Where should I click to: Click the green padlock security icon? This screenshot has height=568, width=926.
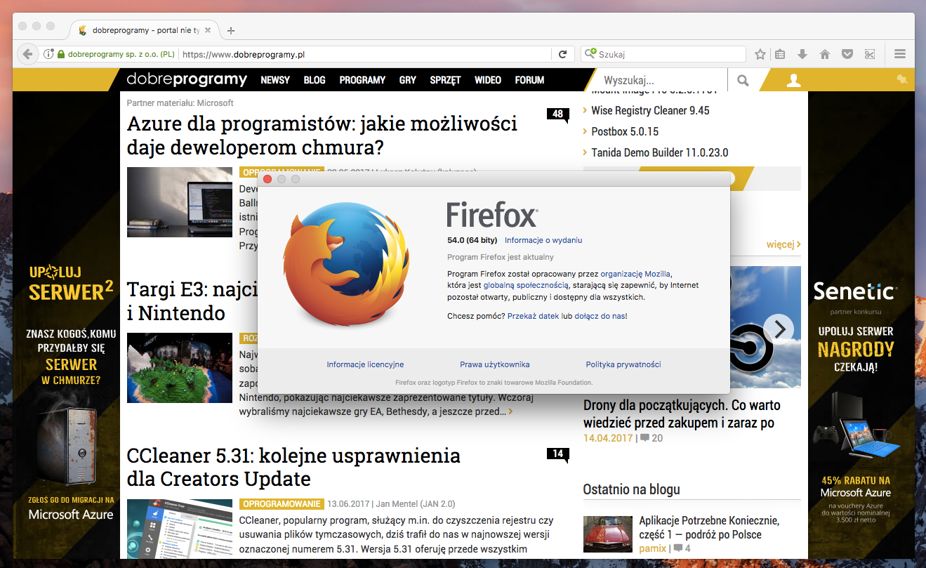coord(61,54)
